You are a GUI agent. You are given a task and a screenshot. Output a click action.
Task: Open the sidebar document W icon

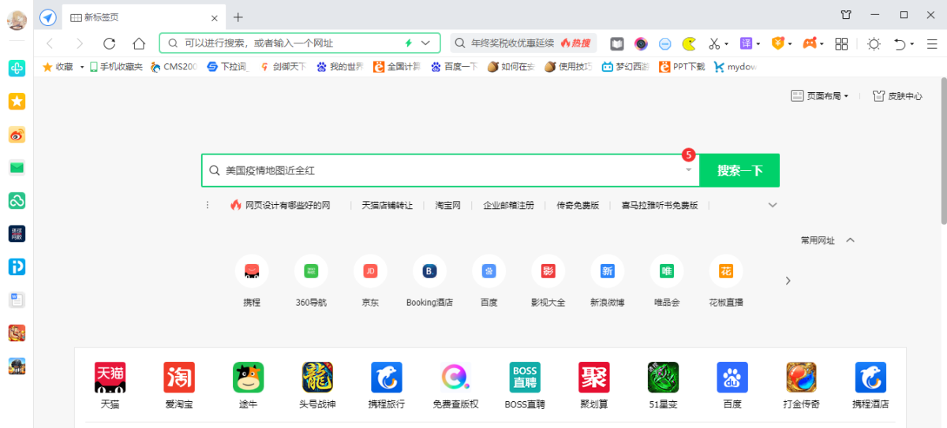17,300
